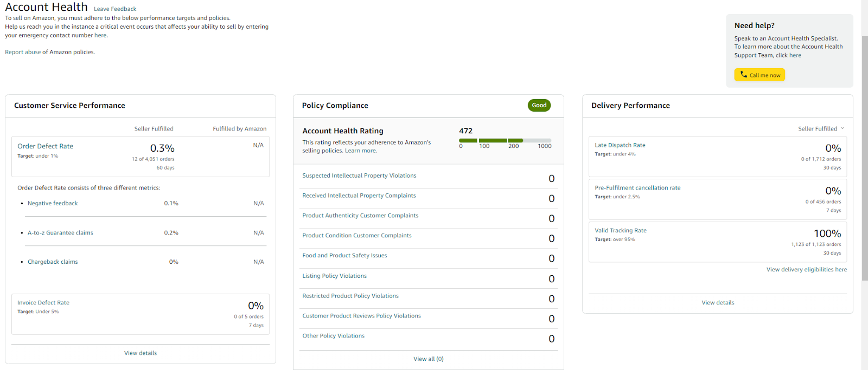The width and height of the screenshot is (868, 370).
Task: Click the 0.3% Order Defect Rate value
Action: coord(162,148)
